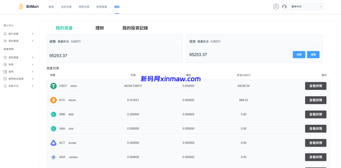Open customer support headset icon
This screenshot has height=168, width=341.
coord(284,7)
